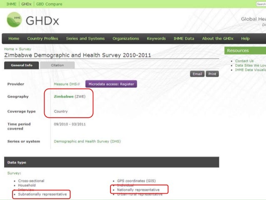Viewport: 266px width, 200px height.
Task: Open Contact Us in Resources
Action: (244, 61)
